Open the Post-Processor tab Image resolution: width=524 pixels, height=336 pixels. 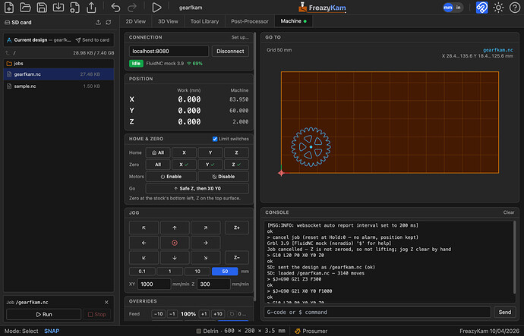tap(250, 21)
